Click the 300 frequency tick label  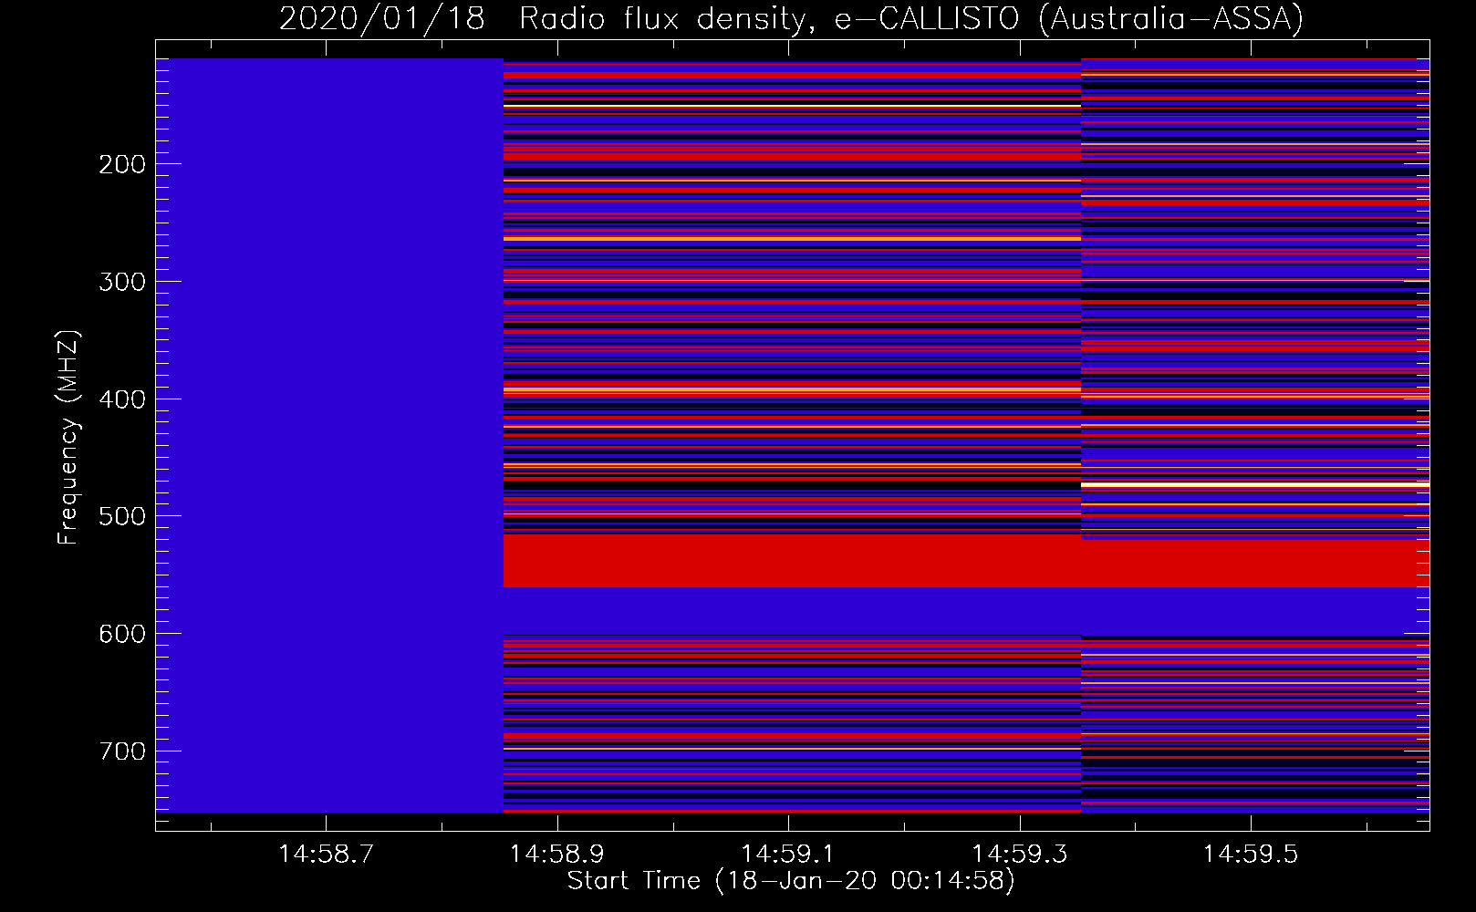point(122,282)
